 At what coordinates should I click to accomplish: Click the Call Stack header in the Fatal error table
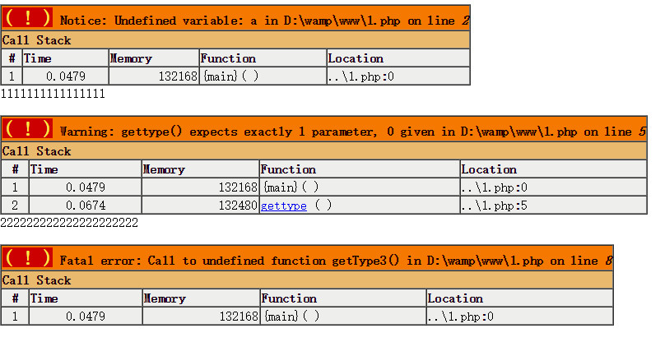click(36, 280)
